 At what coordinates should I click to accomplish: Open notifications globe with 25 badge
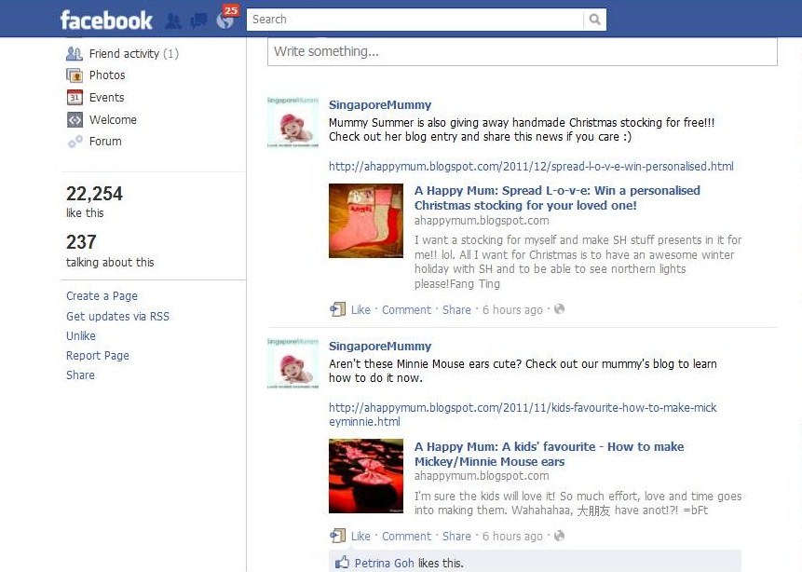[226, 18]
